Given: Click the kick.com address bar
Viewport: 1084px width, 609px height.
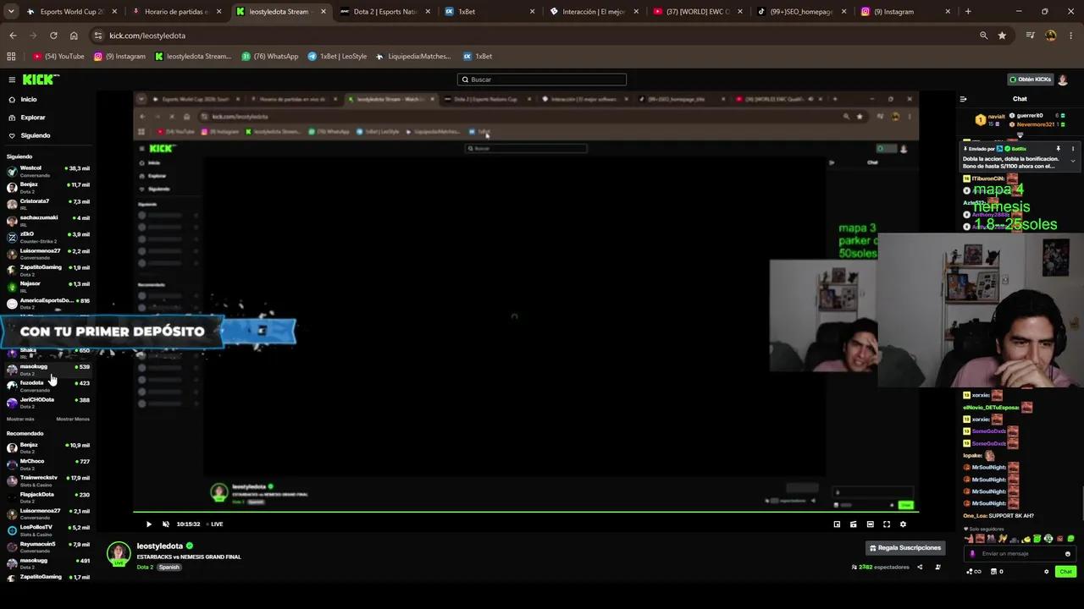Looking at the screenshot, I should pos(534,36).
